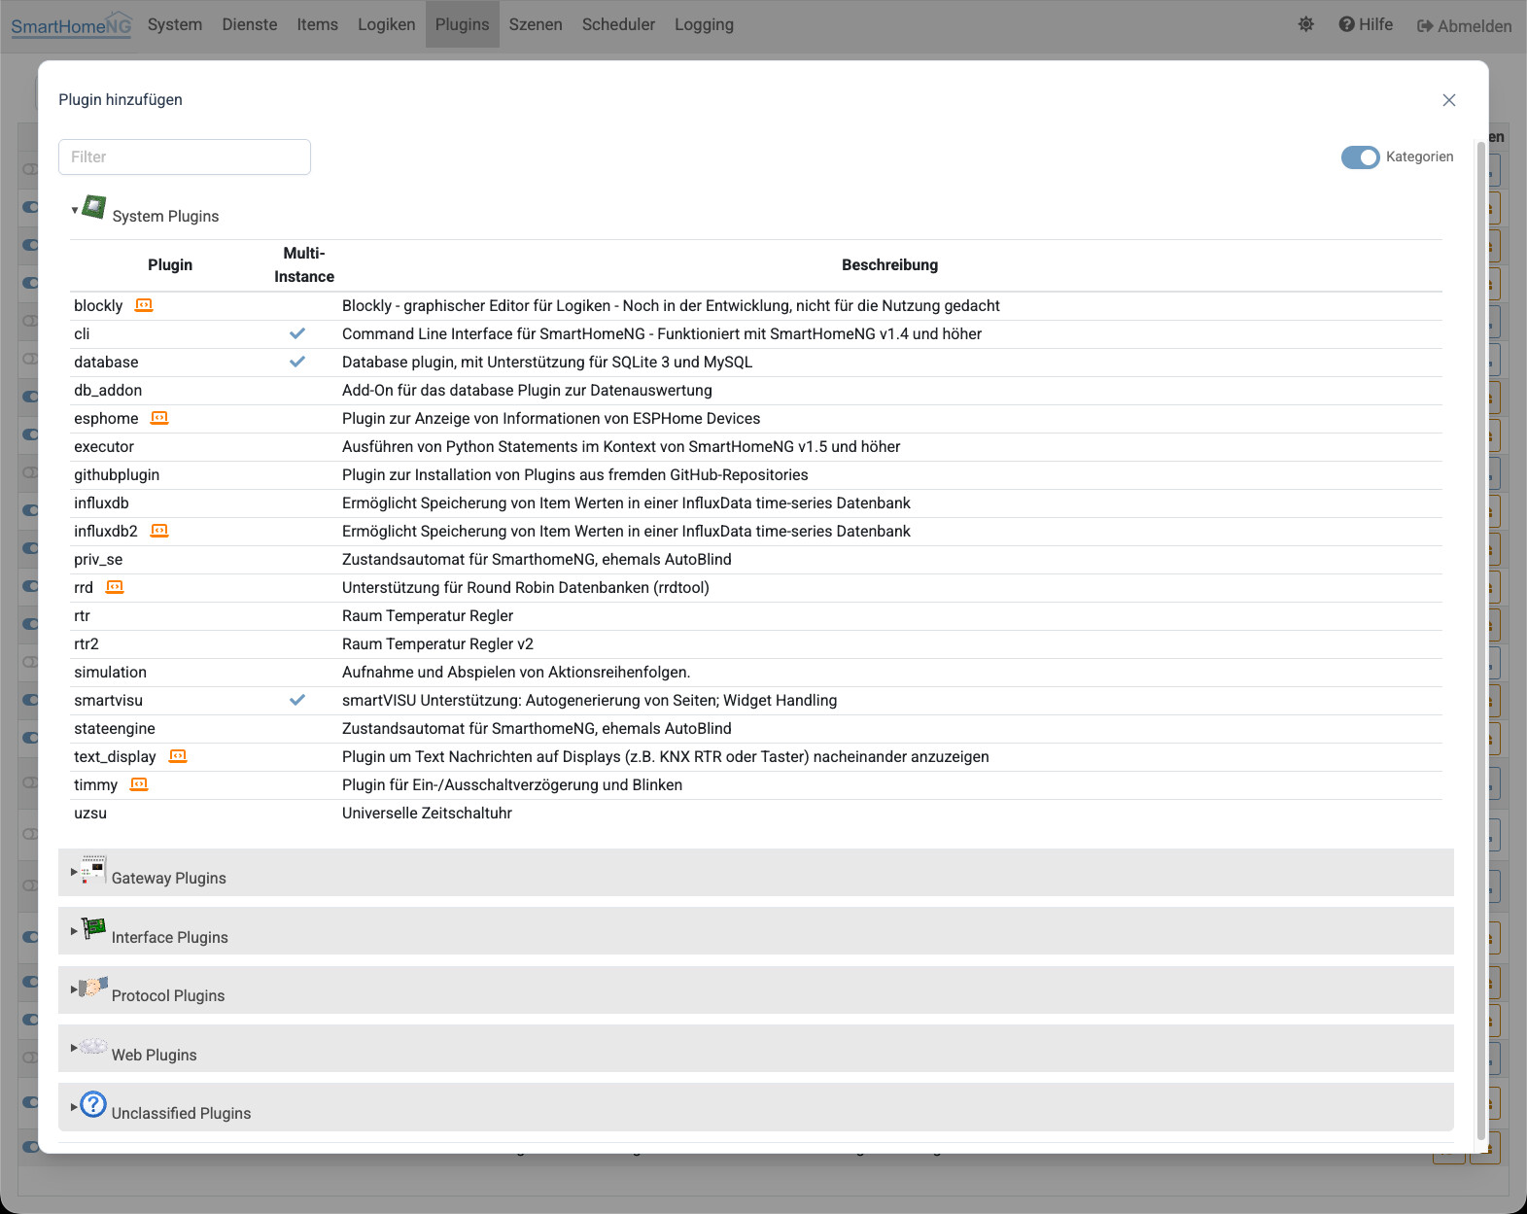
Task: Open the Items menu
Action: [318, 24]
